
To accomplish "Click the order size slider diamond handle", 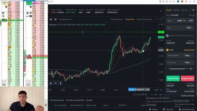I will pos(167,36).
